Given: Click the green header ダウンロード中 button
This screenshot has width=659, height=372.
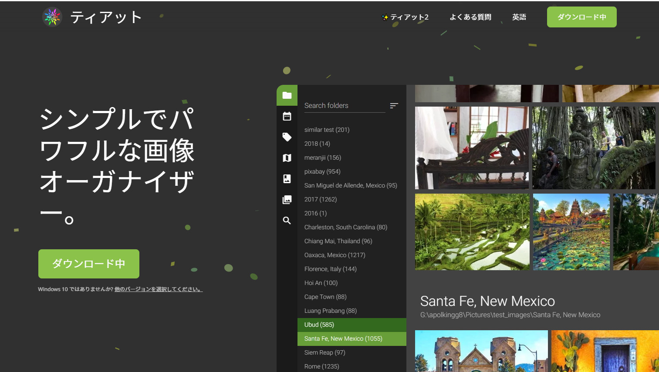Looking at the screenshot, I should (581, 17).
